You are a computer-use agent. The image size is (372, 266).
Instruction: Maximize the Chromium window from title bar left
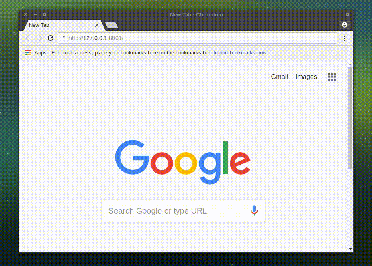tap(44, 14)
